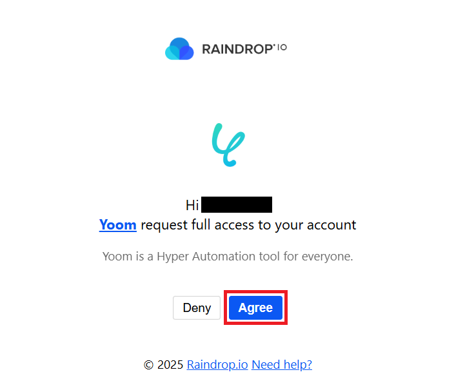Click the red highlight frame around Agree
The height and width of the screenshot is (390, 465).
255,307
